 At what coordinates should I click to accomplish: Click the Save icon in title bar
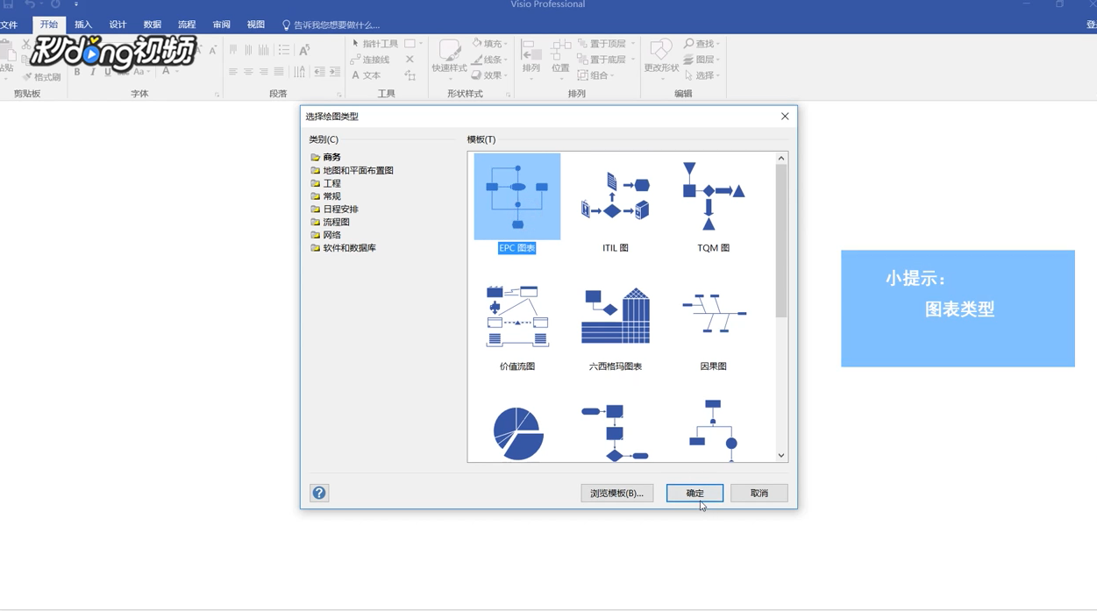click(x=8, y=4)
